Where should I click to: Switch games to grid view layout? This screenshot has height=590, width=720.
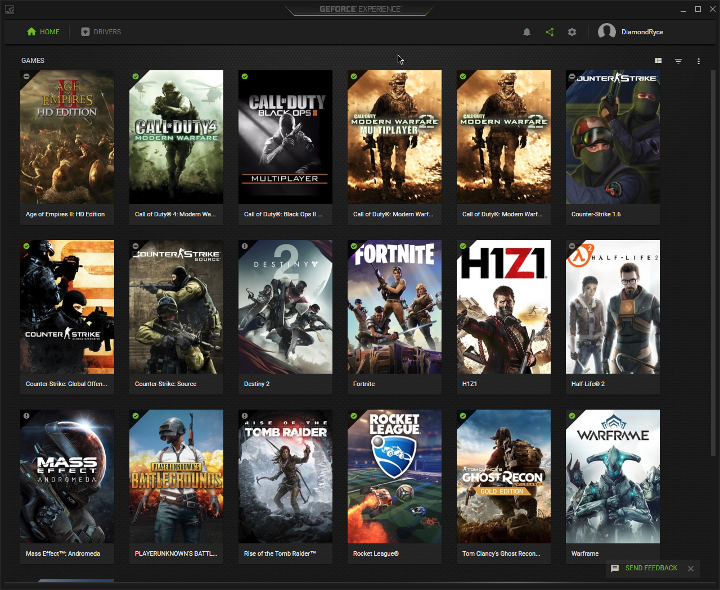[x=658, y=61]
